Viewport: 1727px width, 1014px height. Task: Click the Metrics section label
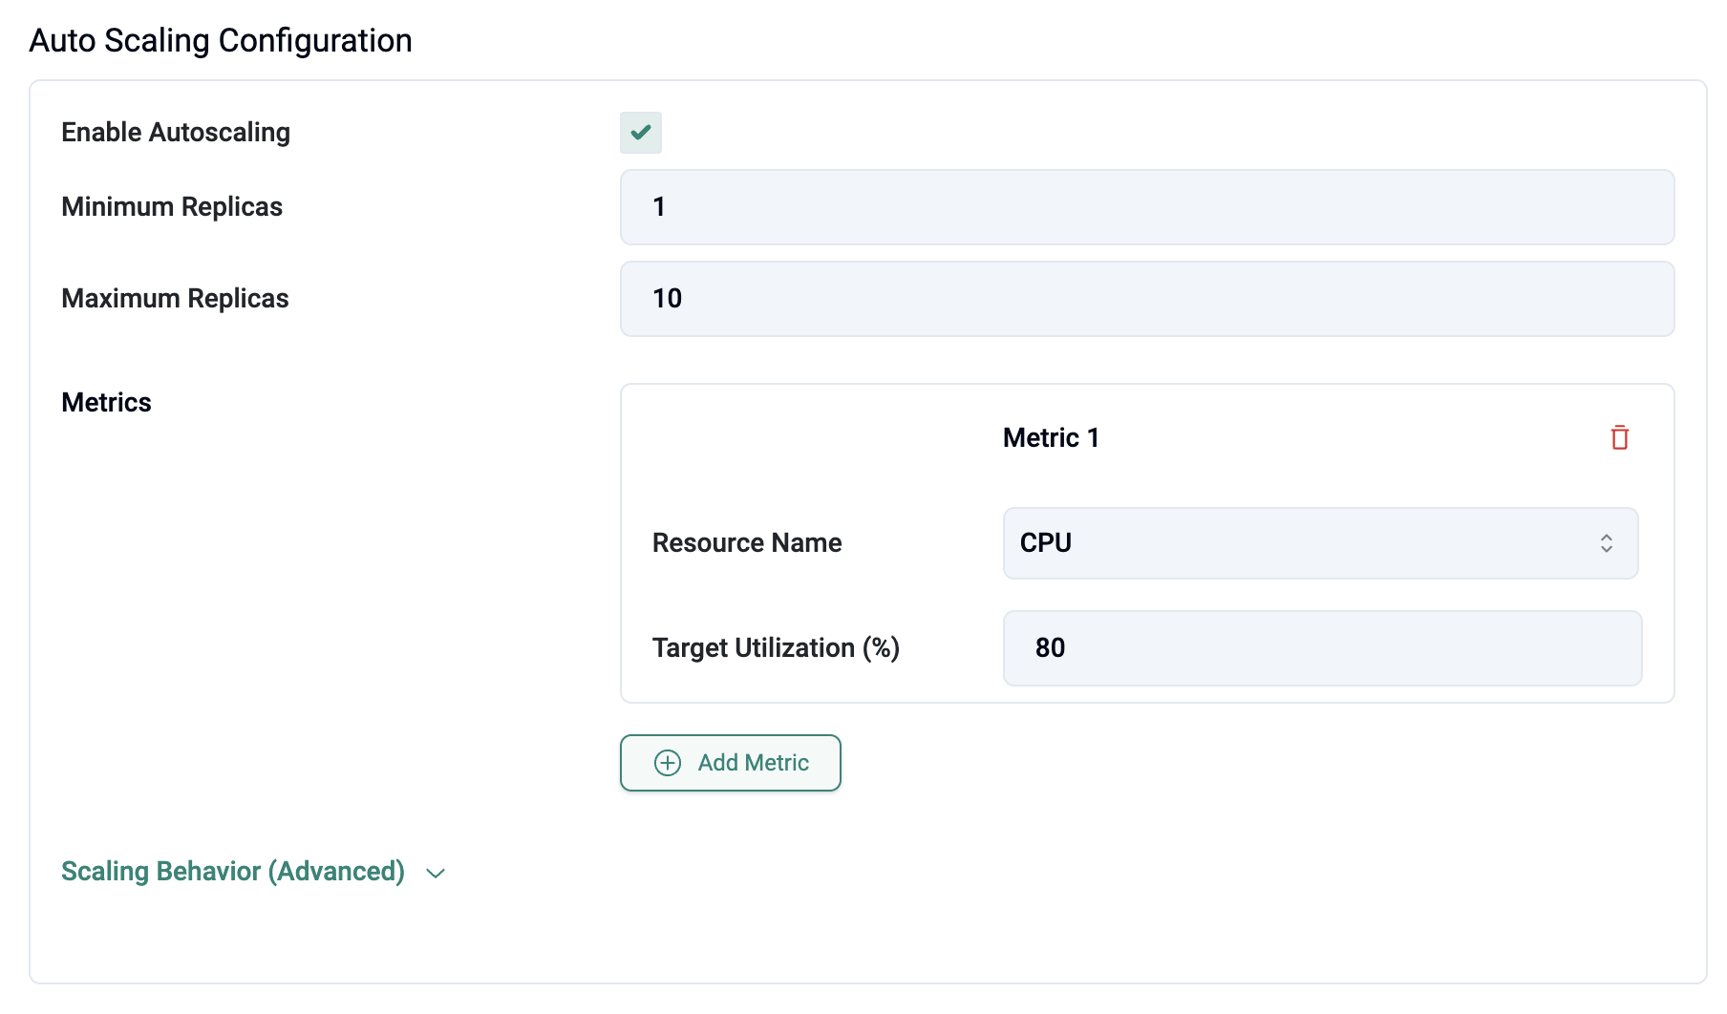click(106, 403)
